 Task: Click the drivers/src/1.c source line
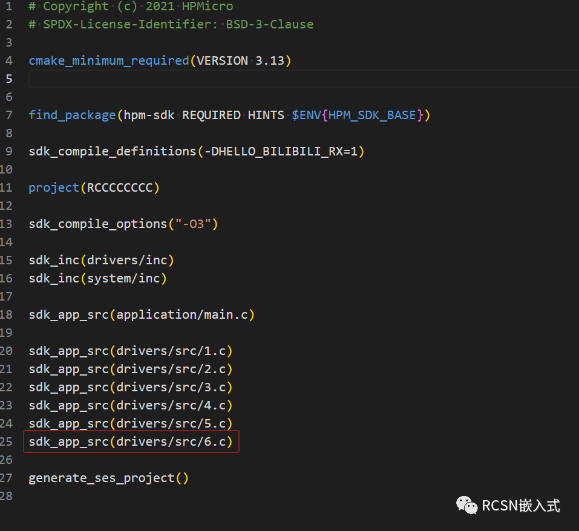tap(131, 351)
